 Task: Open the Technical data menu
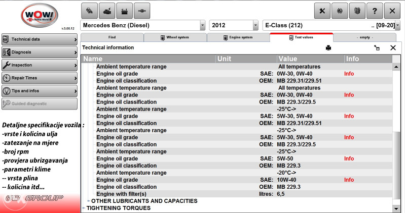[x=40, y=39]
